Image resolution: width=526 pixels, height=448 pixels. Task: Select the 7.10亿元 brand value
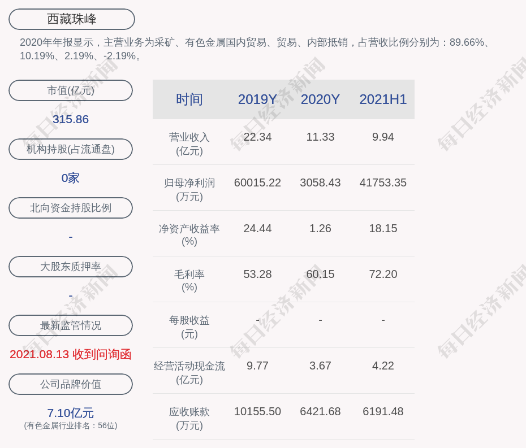click(71, 413)
